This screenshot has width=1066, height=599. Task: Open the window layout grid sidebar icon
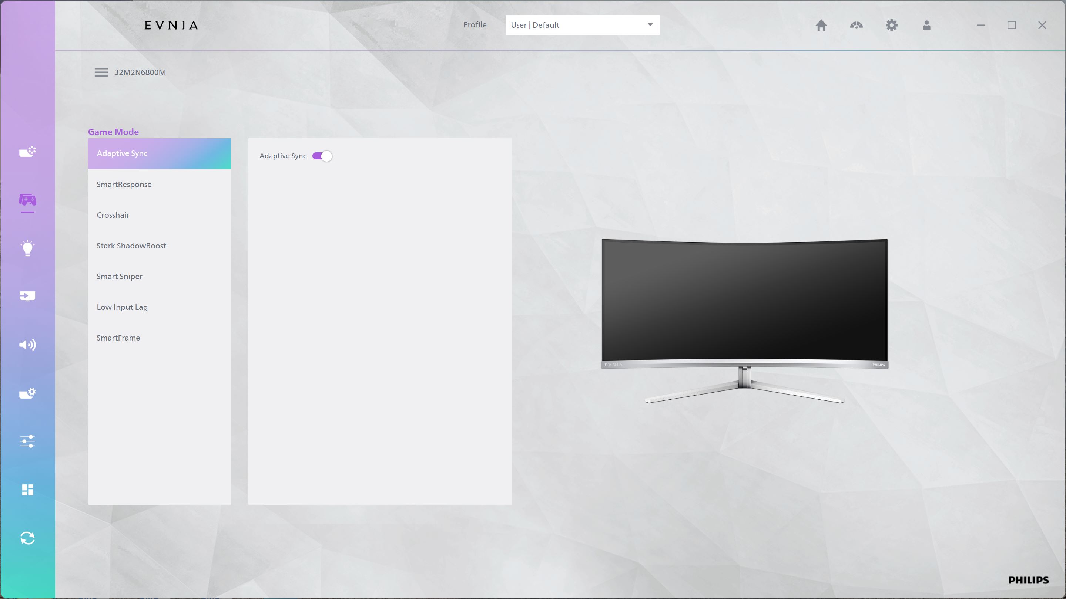click(27, 490)
